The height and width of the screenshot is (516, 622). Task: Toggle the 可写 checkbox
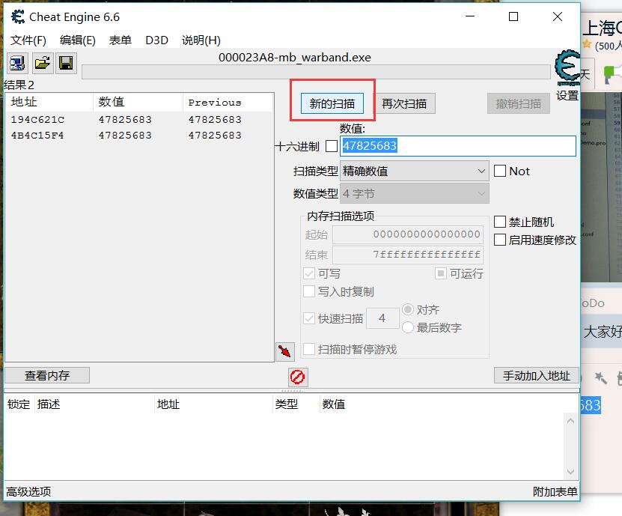[309, 273]
